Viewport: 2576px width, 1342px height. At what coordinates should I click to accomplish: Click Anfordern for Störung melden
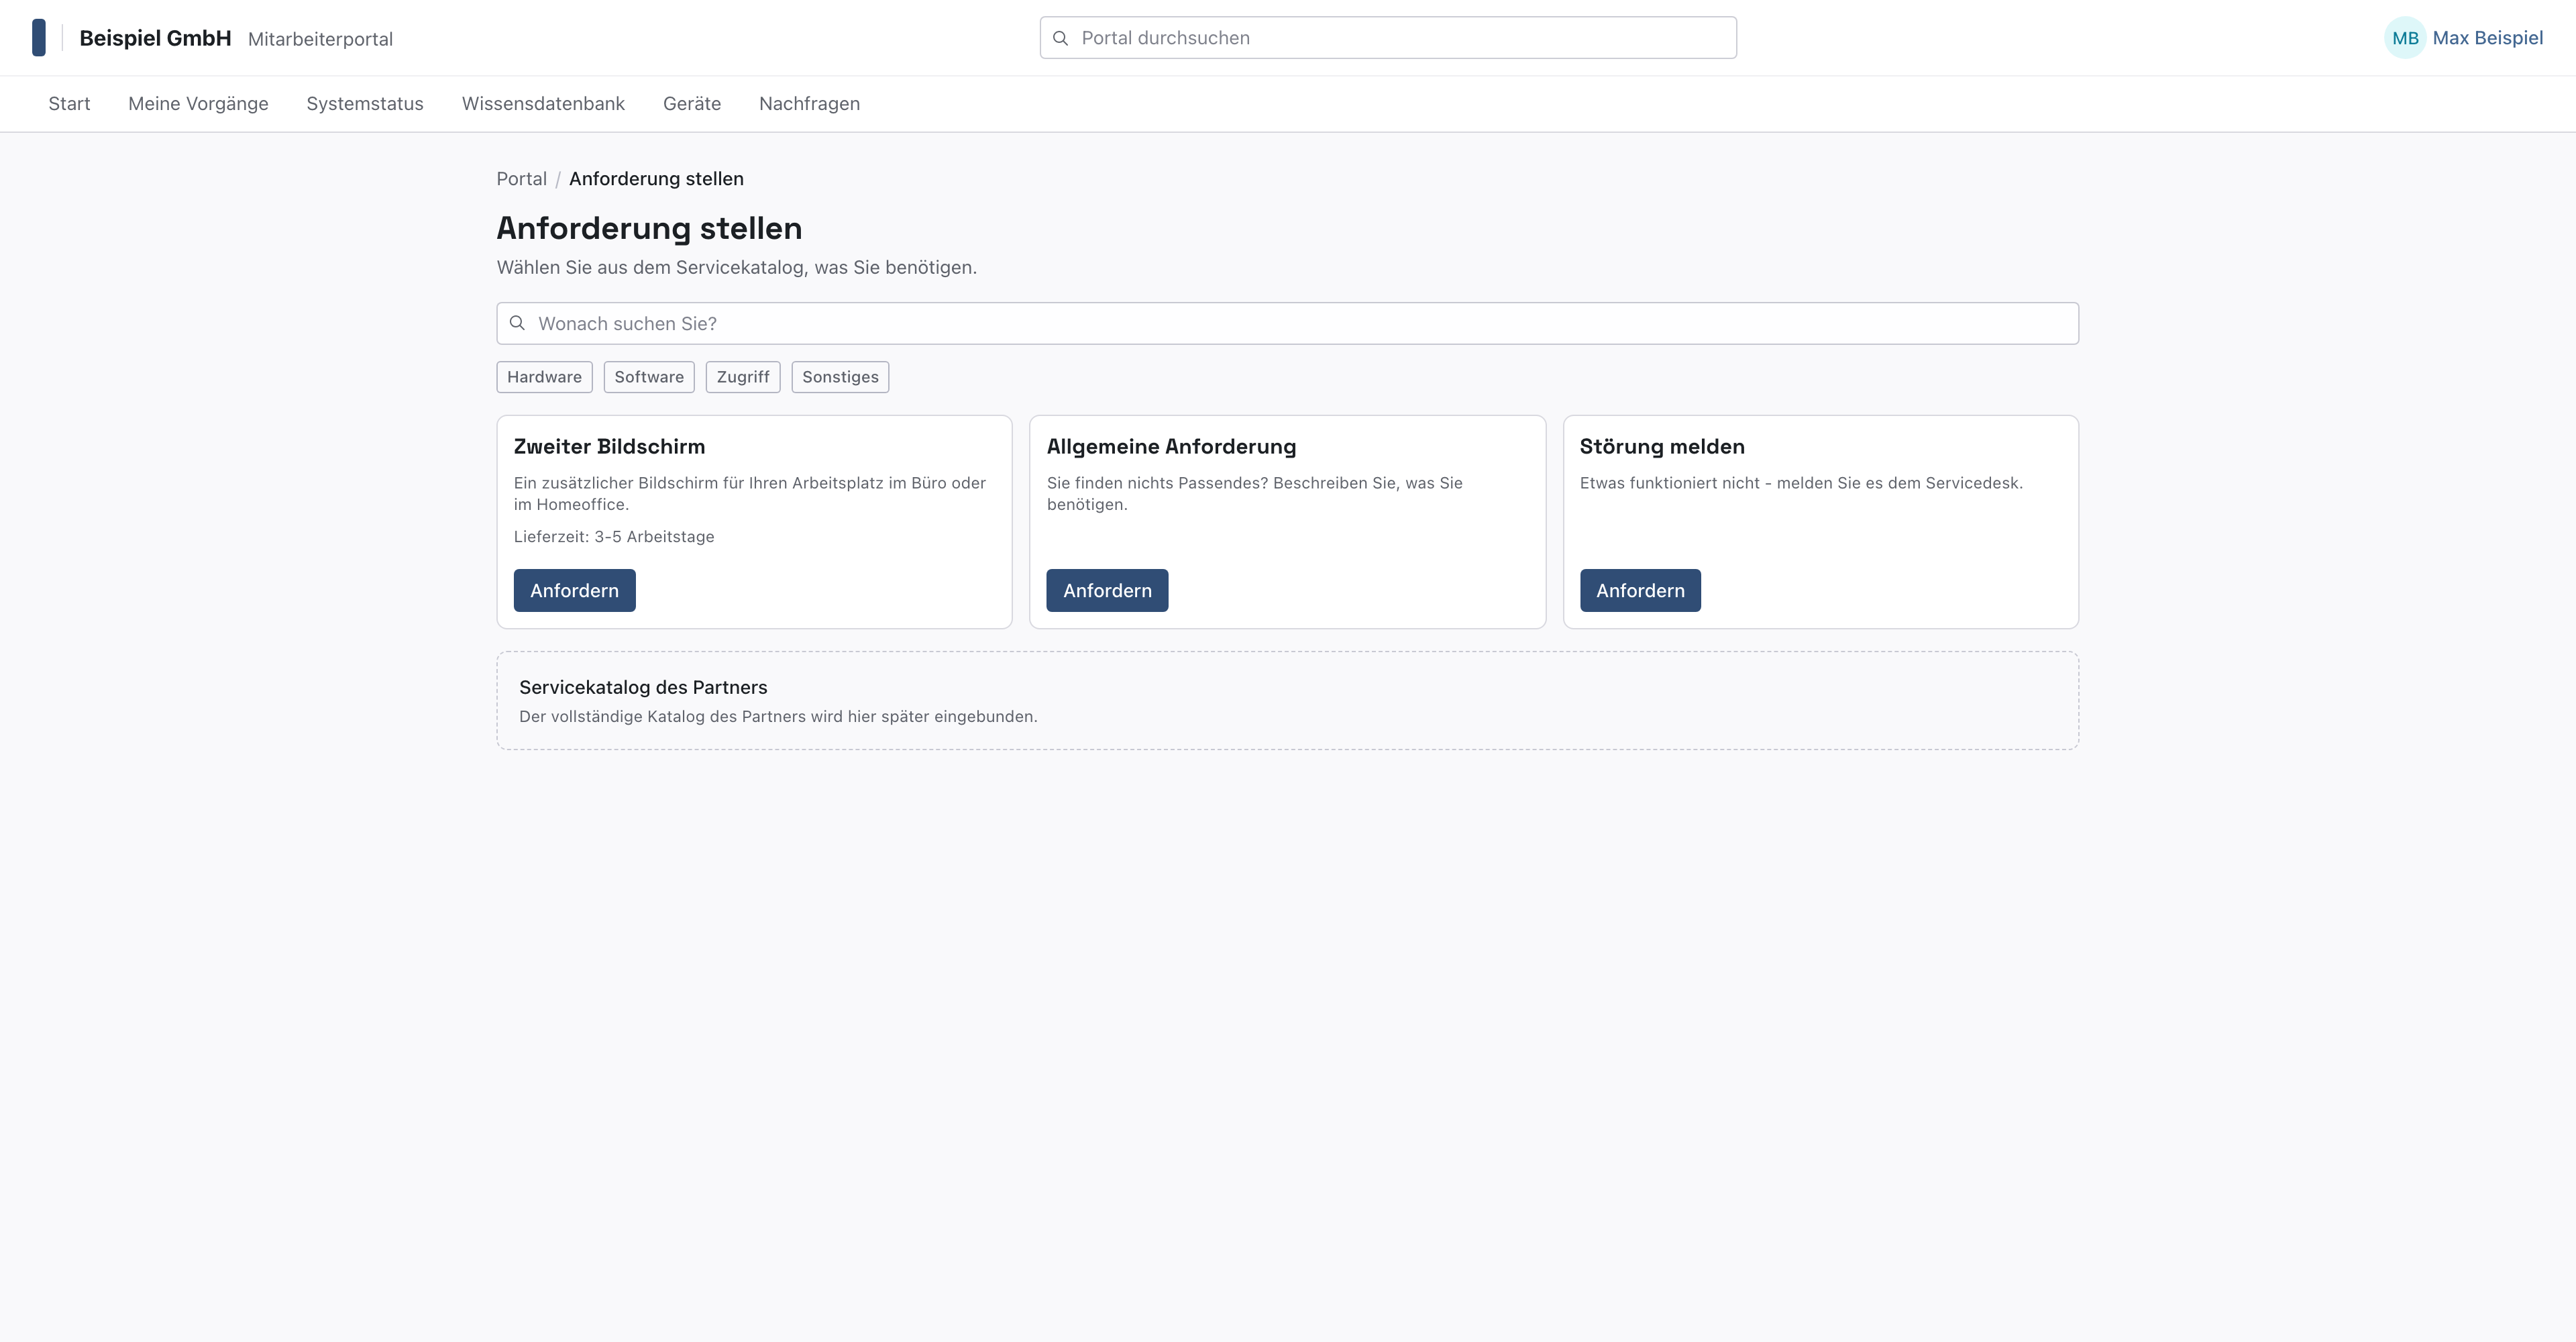1640,590
